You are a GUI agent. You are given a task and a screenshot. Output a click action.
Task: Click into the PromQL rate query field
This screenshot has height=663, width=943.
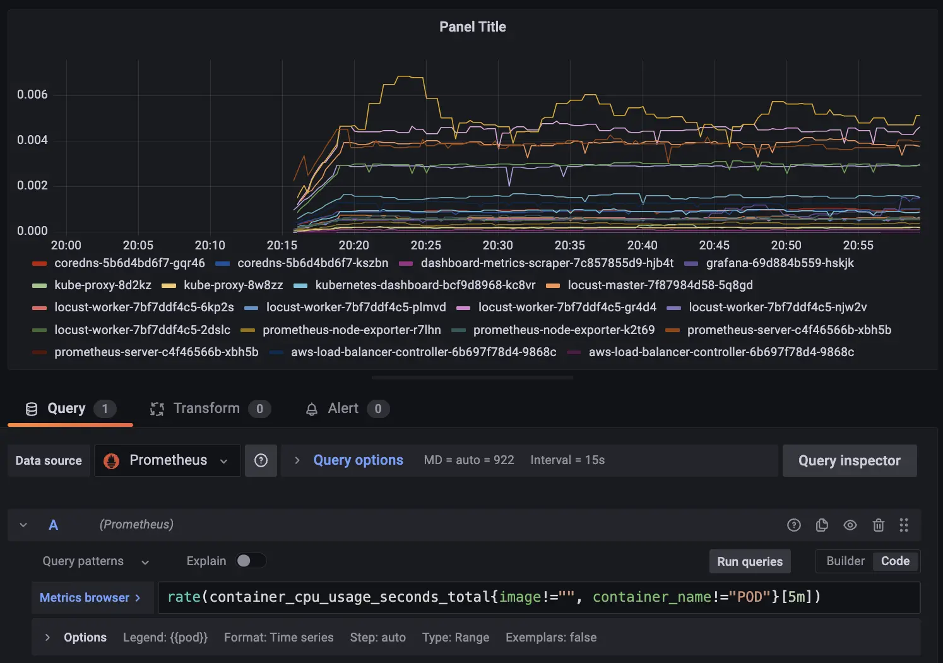(x=538, y=597)
